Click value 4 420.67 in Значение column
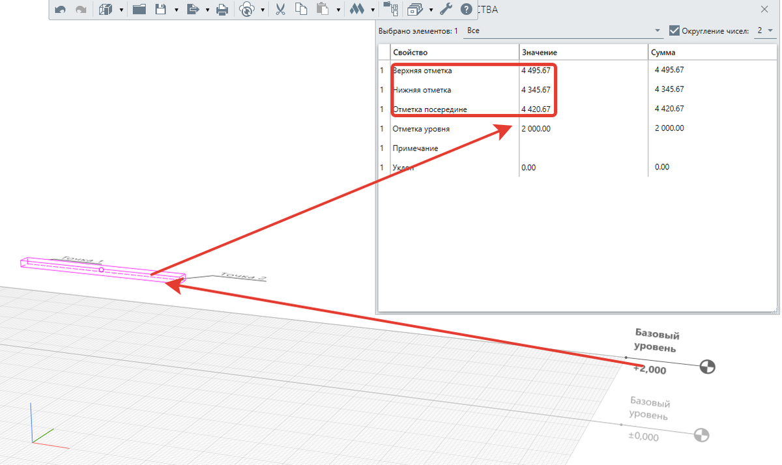The width and height of the screenshot is (782, 465). pos(536,109)
